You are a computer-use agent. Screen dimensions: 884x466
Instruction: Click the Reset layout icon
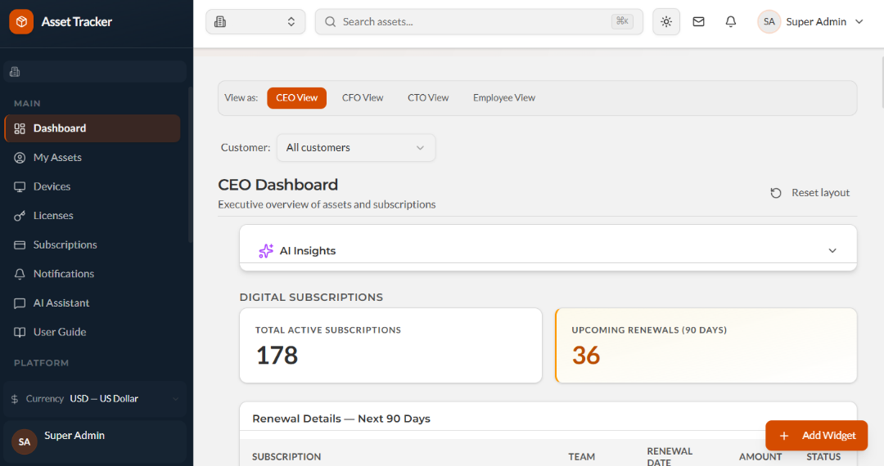pyautogui.click(x=776, y=193)
